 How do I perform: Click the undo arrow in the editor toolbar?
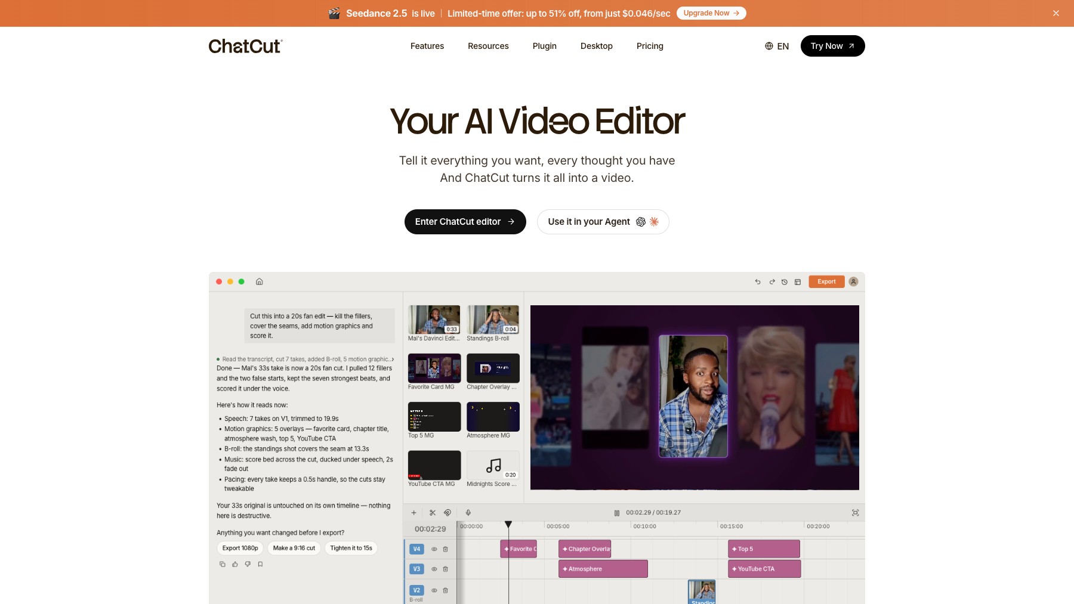pyautogui.click(x=758, y=282)
